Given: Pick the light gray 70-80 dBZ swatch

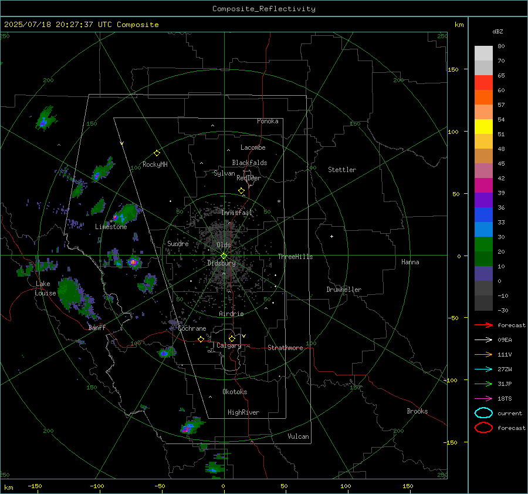Looking at the screenshot, I should point(483,53).
